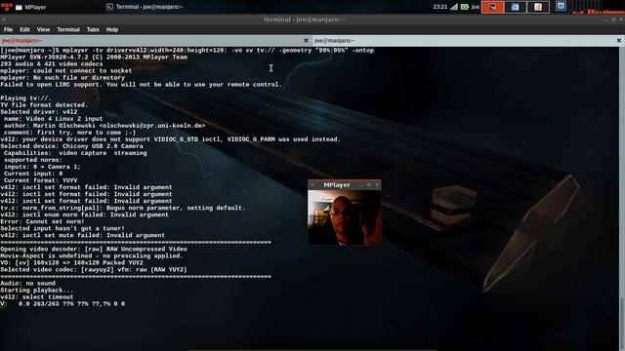
Task: Open the View menu
Action: (x=43, y=29)
